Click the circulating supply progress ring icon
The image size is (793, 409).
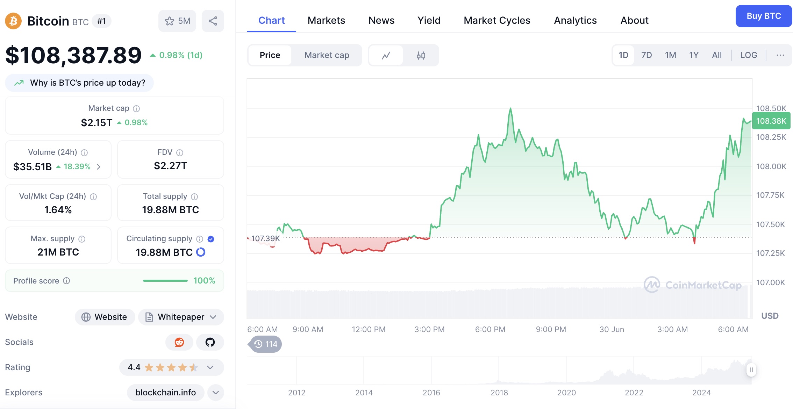click(201, 252)
